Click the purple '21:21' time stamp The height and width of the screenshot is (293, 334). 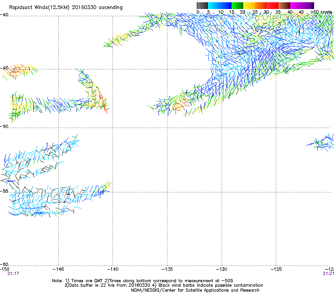[328, 274]
